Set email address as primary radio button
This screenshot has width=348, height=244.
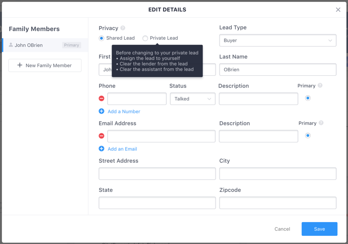click(308, 136)
